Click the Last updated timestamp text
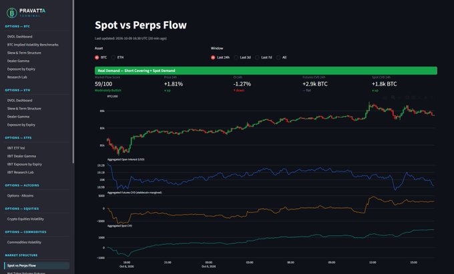 coord(131,38)
